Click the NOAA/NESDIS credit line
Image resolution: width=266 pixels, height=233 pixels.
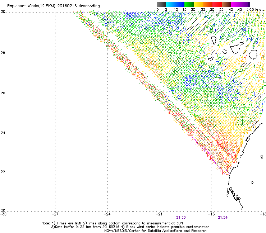tap(155, 231)
